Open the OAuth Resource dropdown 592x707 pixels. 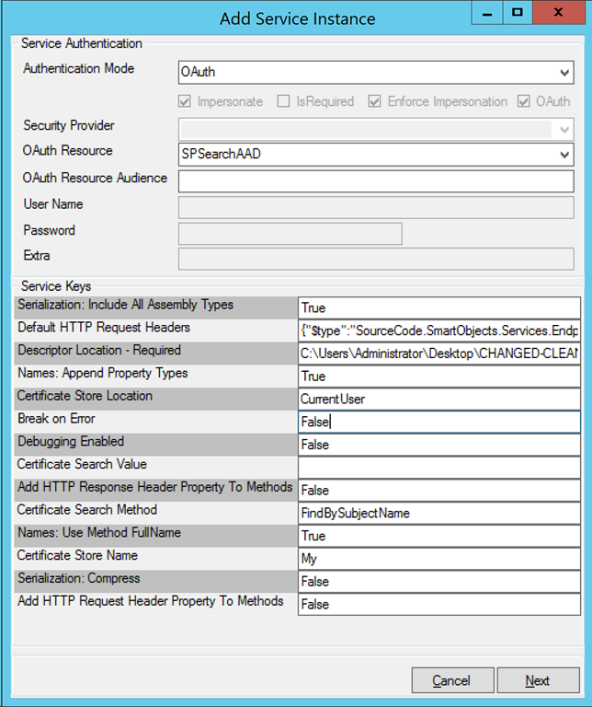pos(376,155)
